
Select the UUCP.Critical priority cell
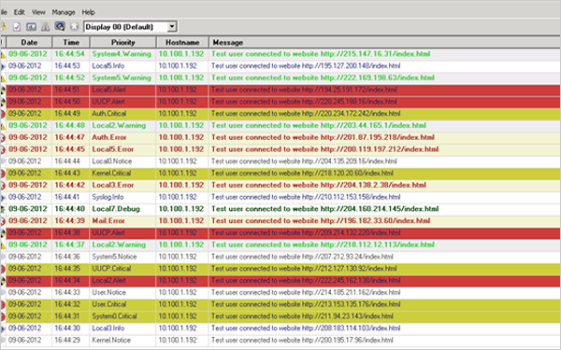[122, 269]
